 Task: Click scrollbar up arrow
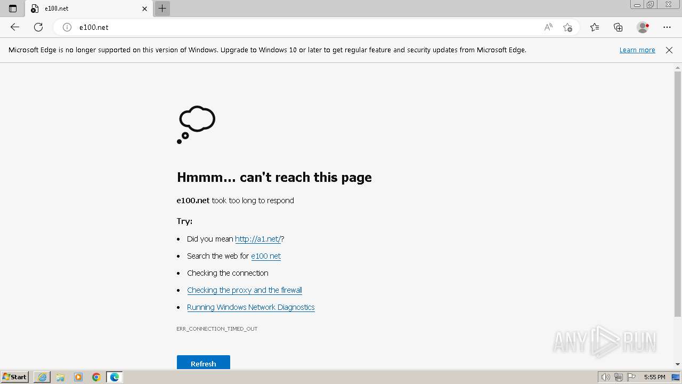678,67
